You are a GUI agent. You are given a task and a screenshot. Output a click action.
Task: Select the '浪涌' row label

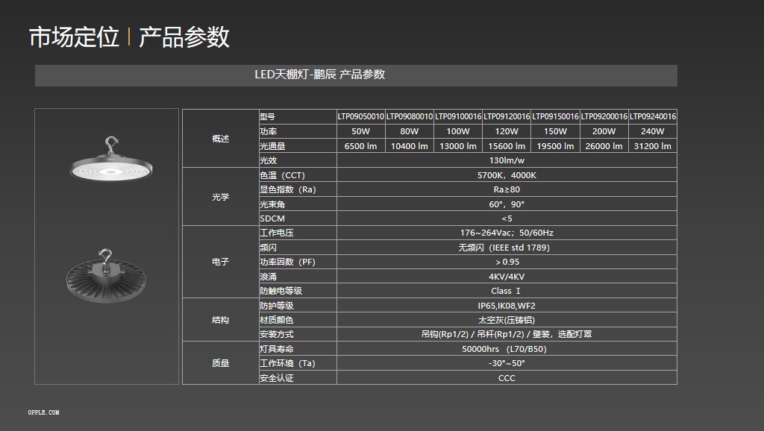(269, 277)
